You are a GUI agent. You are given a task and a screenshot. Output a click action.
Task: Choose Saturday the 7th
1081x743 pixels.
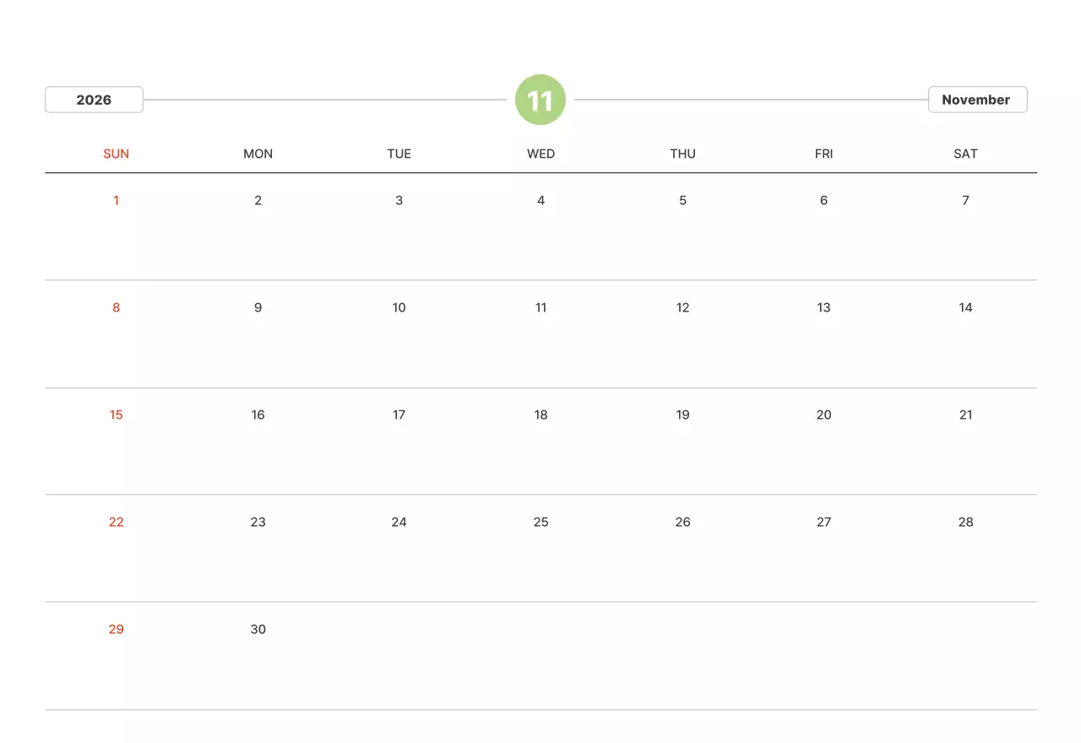point(965,200)
